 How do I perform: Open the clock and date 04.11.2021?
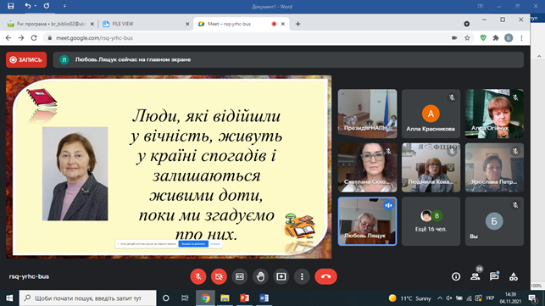click(x=510, y=298)
